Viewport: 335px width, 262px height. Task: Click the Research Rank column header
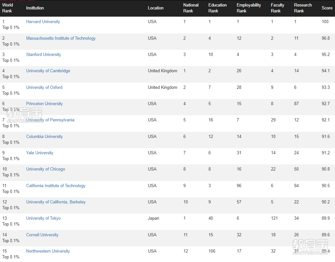(x=303, y=8)
